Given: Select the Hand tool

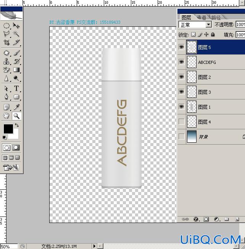Looking at the screenshot, I should 6,116.
